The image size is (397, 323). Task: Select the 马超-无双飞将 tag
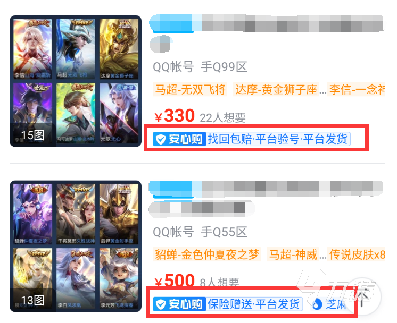pyautogui.click(x=190, y=89)
